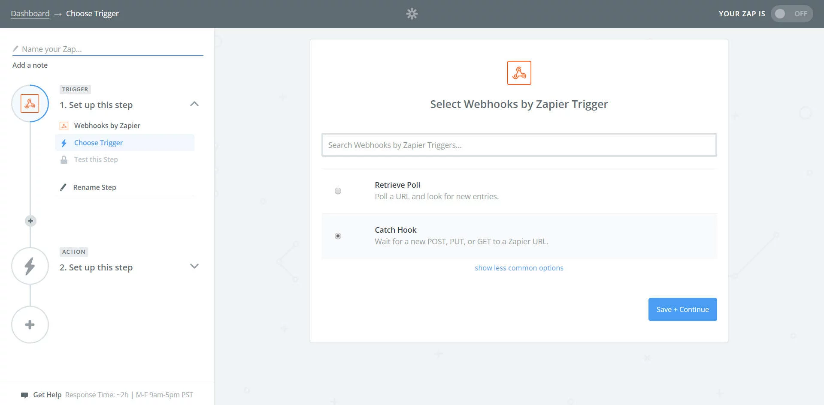
Task: Click the Search Webhooks by Zapier Triggers field
Action: click(519, 145)
